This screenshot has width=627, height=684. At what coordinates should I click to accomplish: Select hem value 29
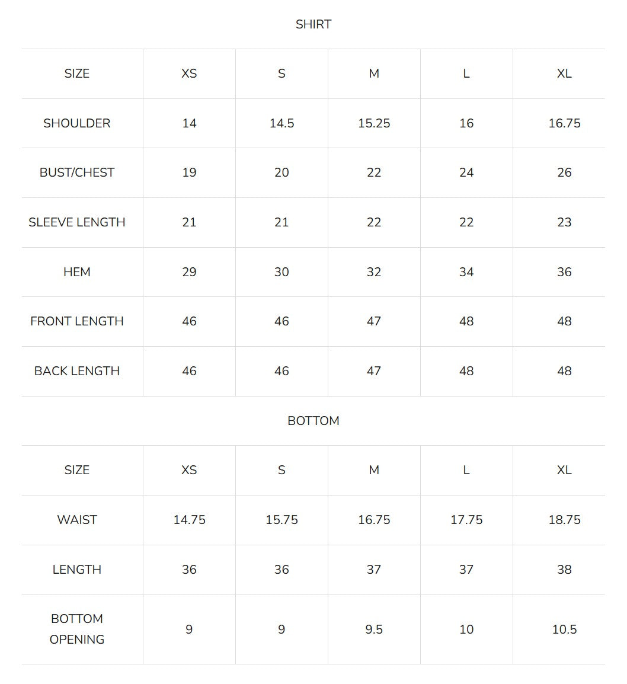tap(189, 272)
